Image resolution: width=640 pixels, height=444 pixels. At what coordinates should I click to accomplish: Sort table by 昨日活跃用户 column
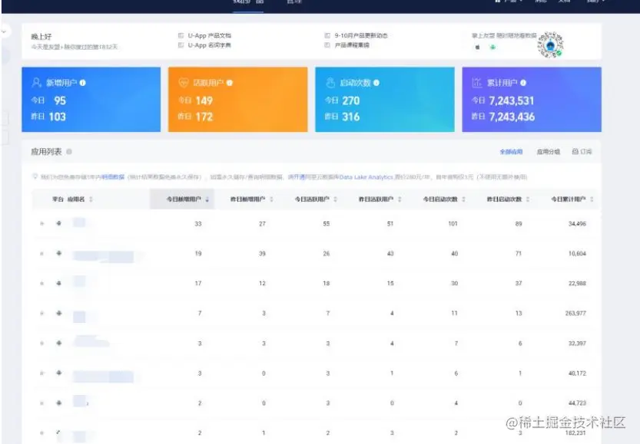400,199
